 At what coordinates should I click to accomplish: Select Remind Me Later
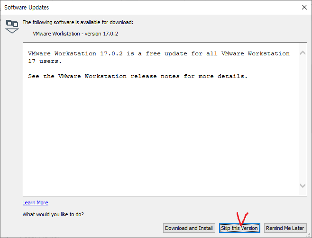[x=285, y=228]
